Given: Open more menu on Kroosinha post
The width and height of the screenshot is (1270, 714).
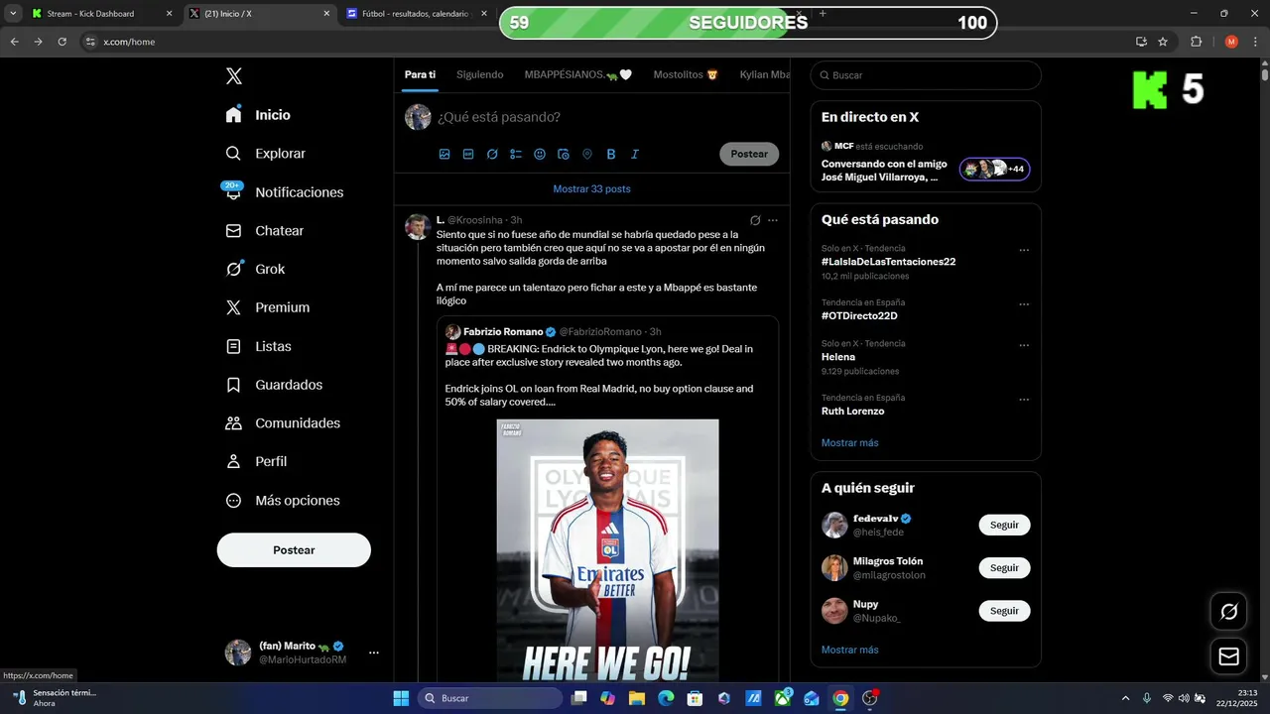Looking at the screenshot, I should click(x=773, y=220).
